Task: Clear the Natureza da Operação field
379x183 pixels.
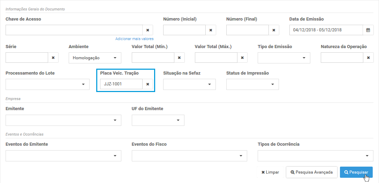Action: pos(368,58)
